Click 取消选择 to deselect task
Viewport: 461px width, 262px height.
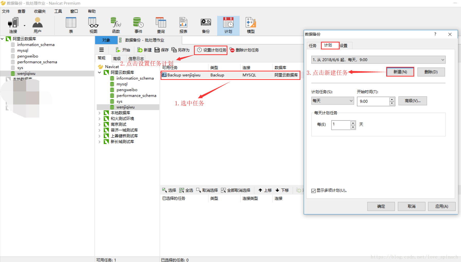(x=207, y=190)
